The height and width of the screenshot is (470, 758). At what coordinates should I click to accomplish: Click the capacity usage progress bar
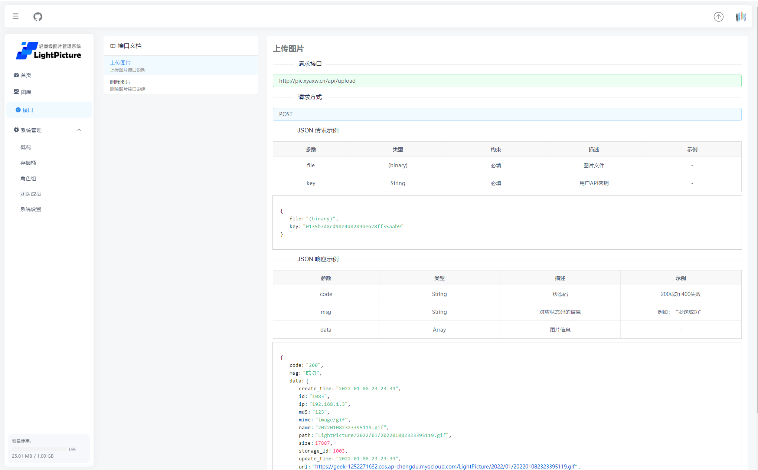click(38, 448)
